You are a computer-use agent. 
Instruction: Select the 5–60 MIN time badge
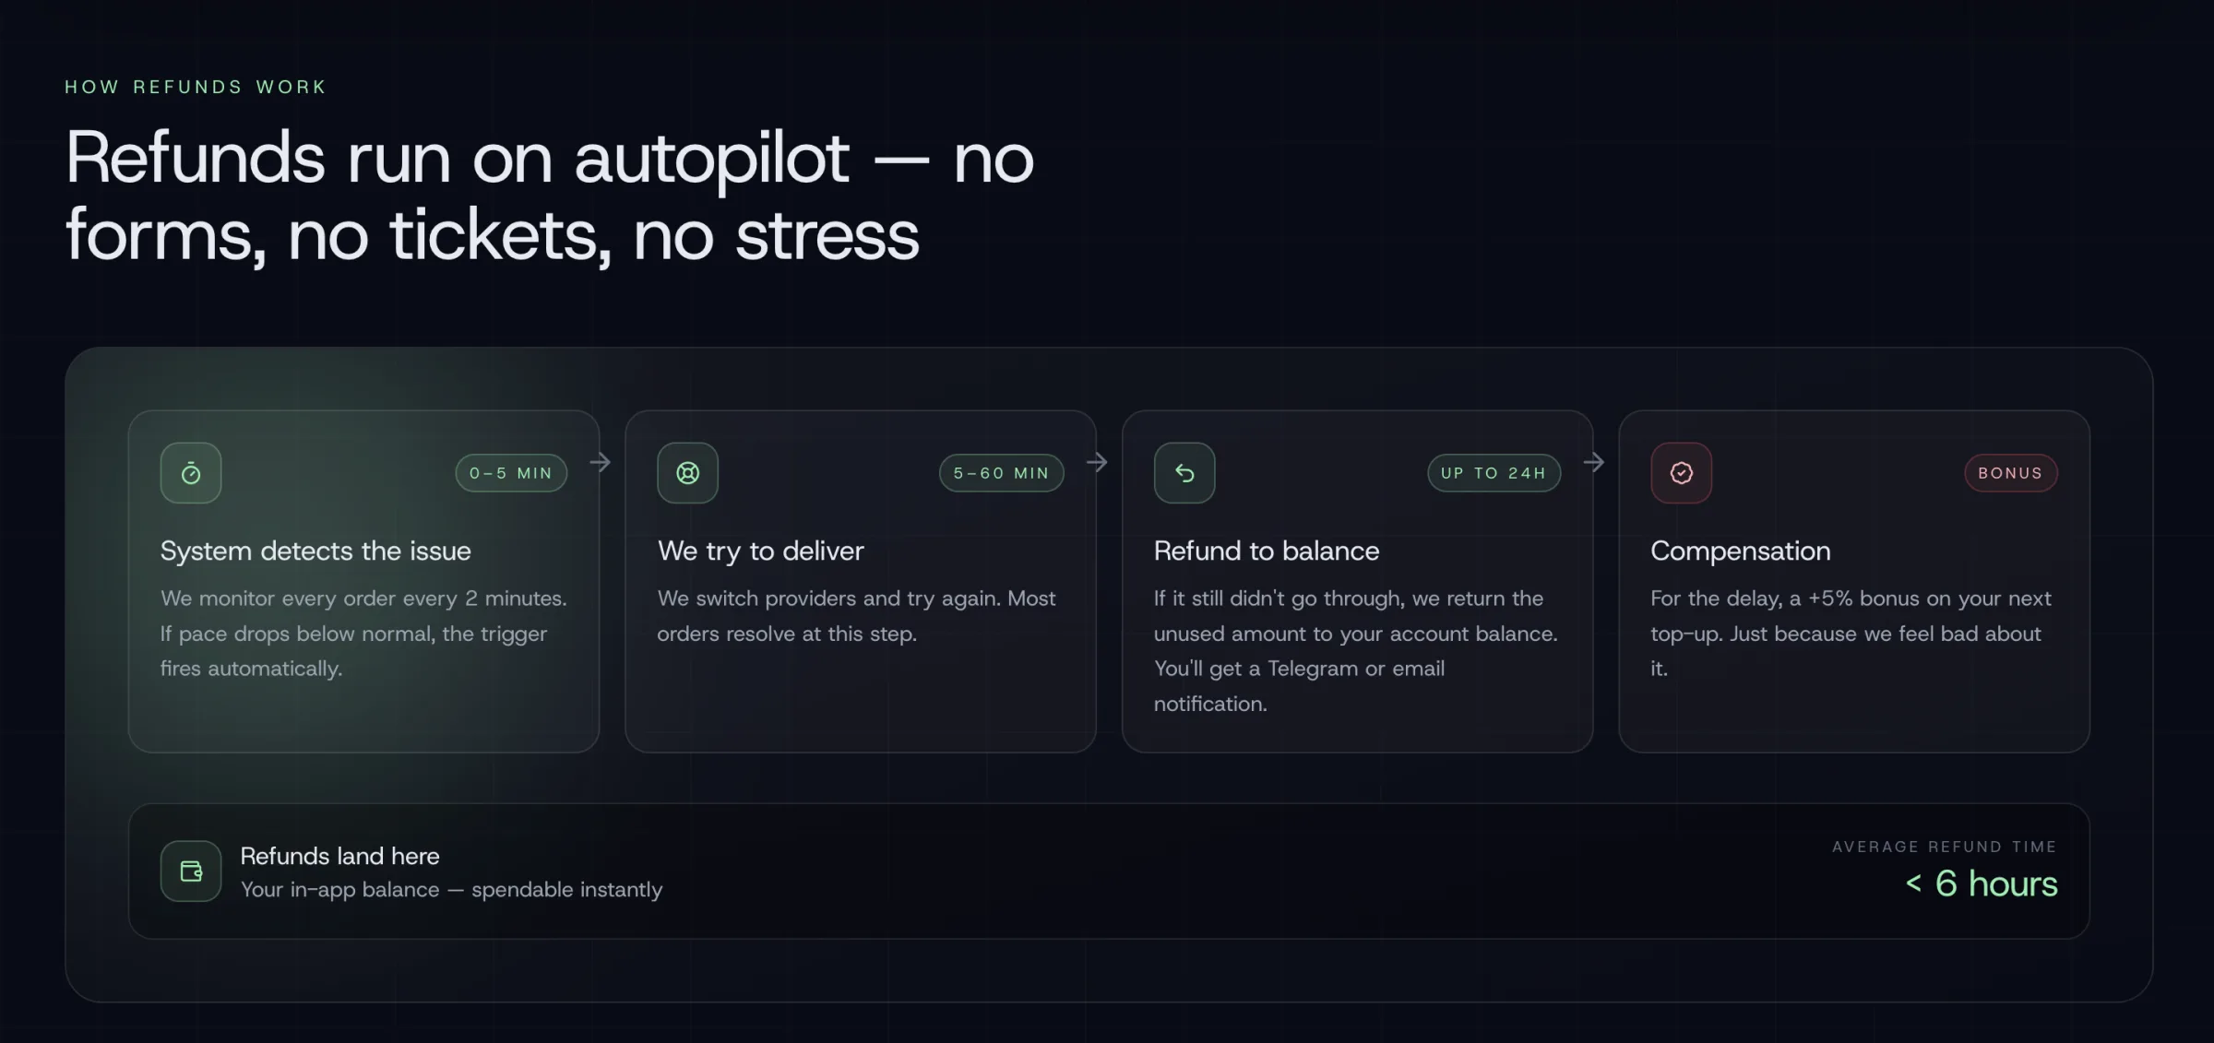1001,473
